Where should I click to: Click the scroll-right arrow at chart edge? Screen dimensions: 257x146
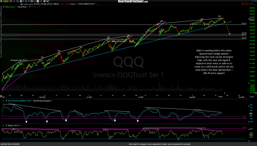coord(256,93)
